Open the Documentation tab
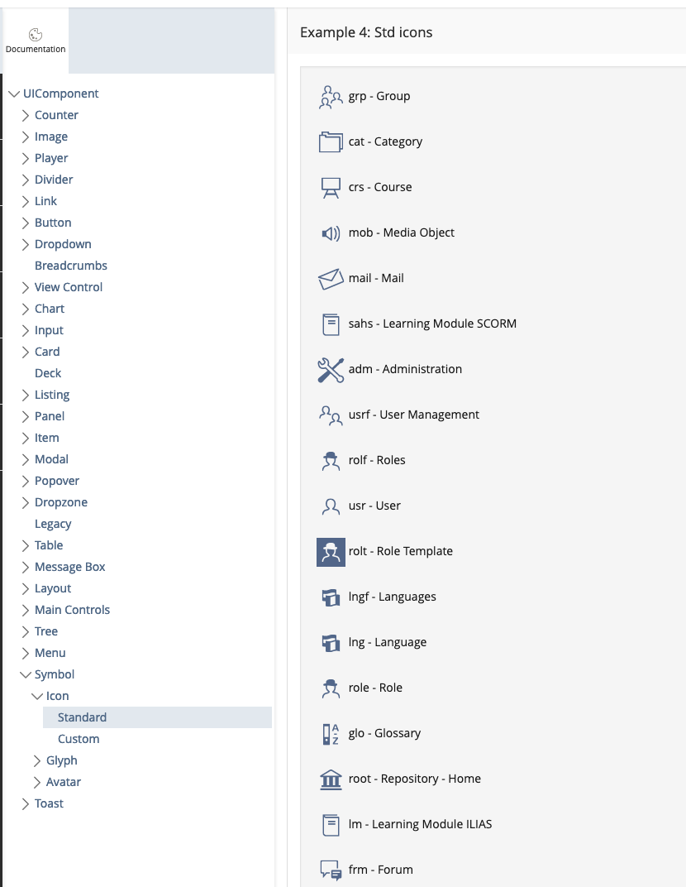 (x=35, y=41)
